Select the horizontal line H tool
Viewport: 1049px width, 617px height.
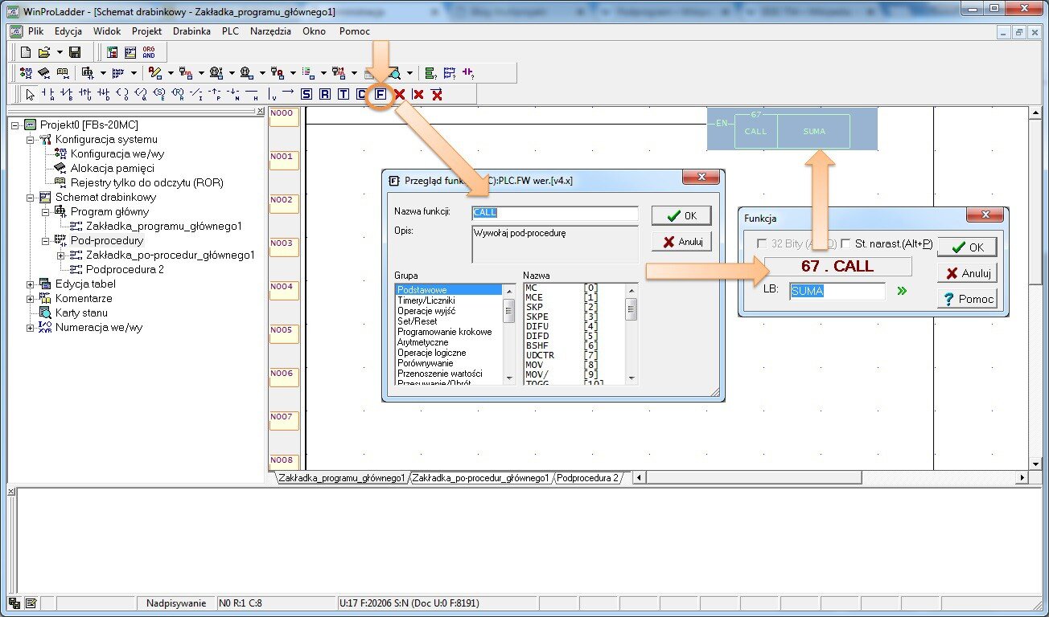click(x=252, y=95)
